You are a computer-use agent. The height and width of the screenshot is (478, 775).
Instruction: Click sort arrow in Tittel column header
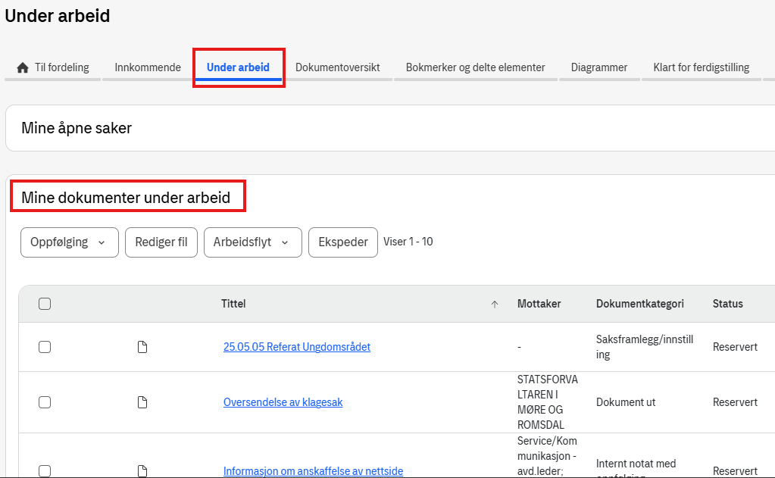[495, 305]
